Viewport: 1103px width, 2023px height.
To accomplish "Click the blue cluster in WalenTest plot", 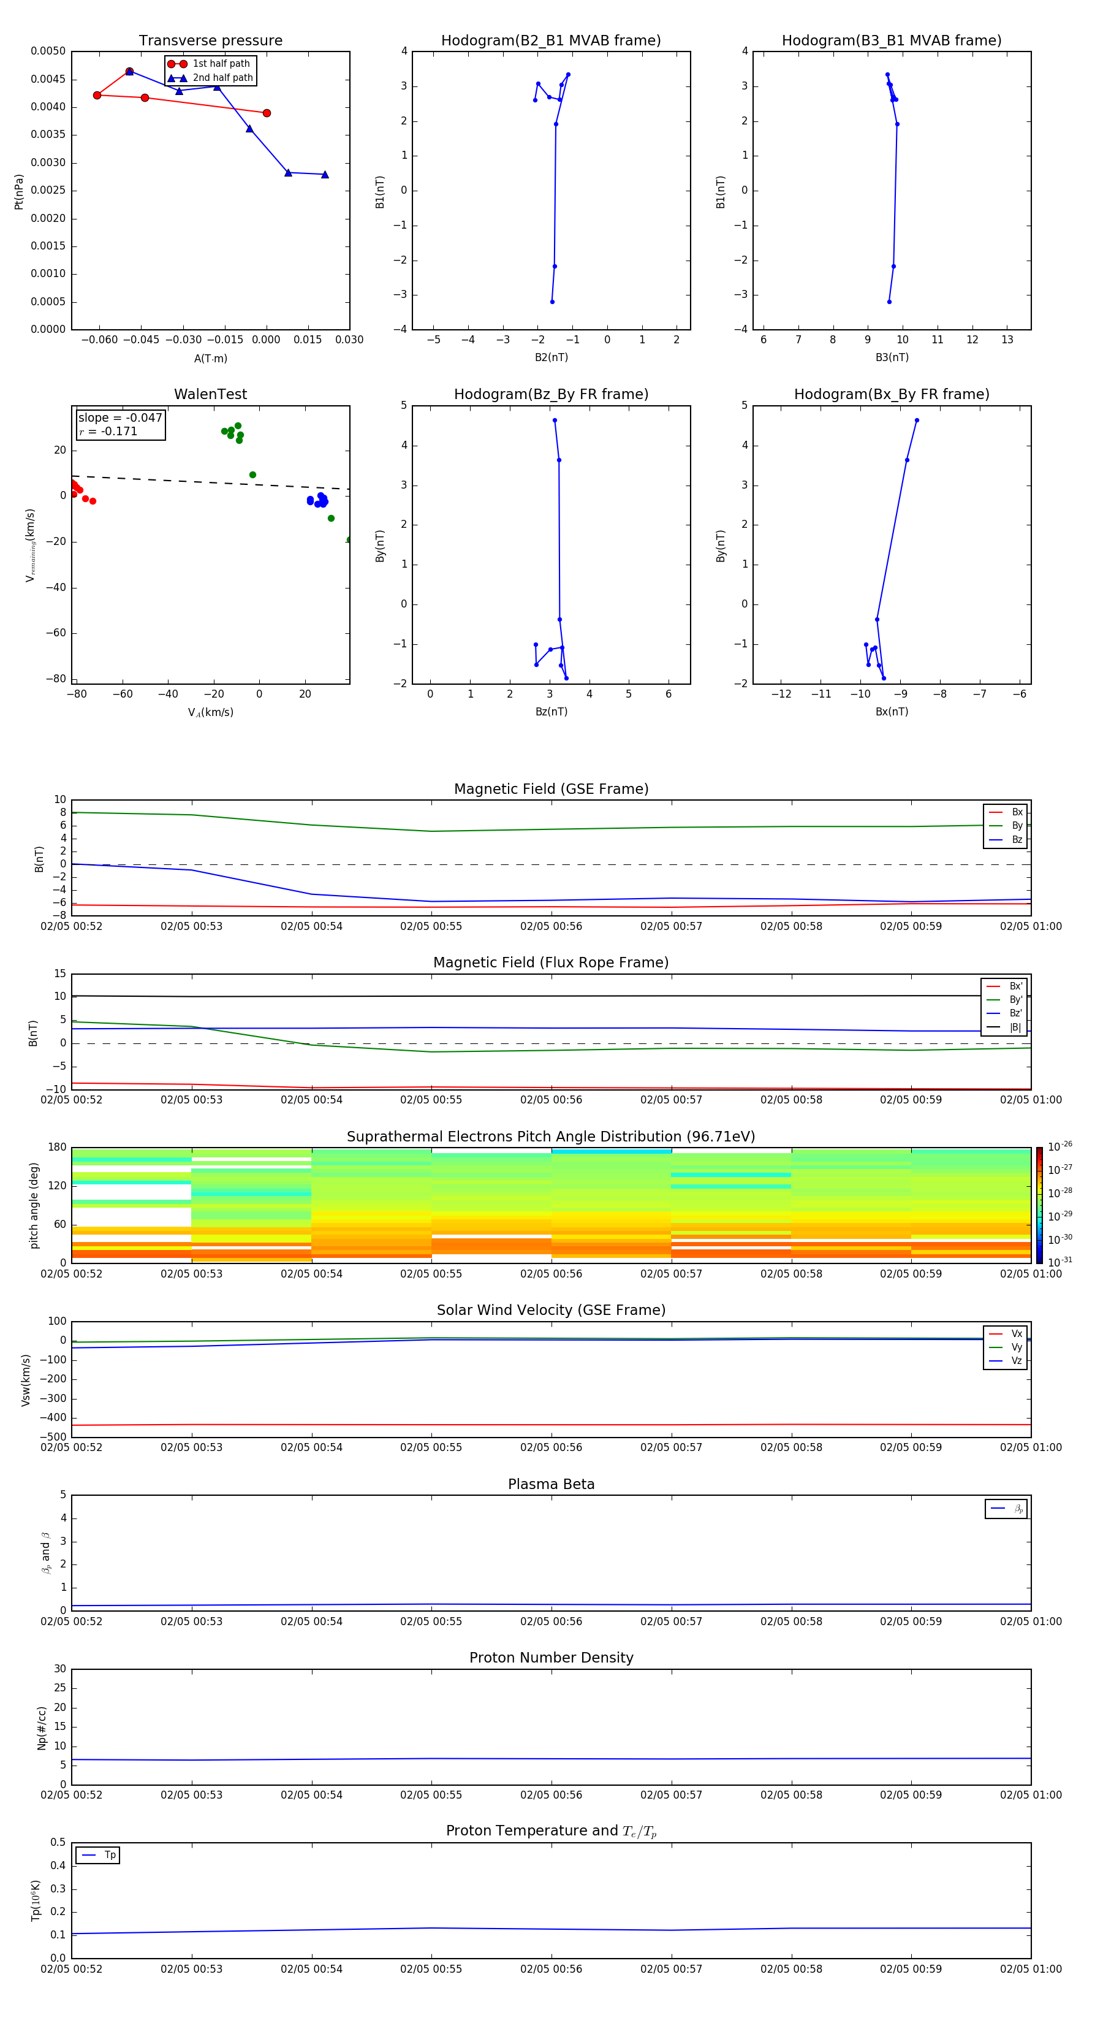I will point(318,500).
